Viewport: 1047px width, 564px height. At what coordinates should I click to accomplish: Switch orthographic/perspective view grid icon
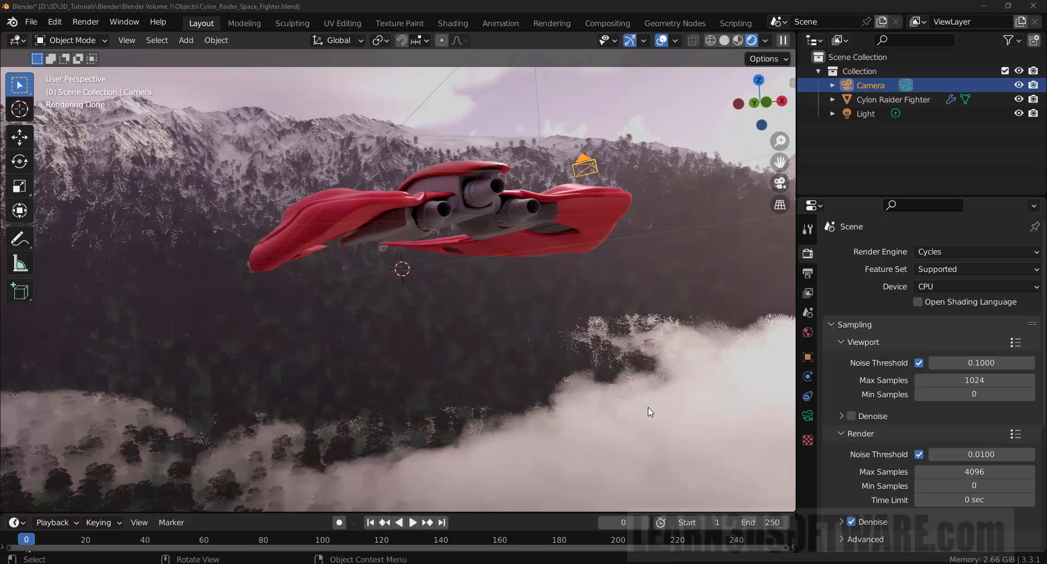(780, 205)
